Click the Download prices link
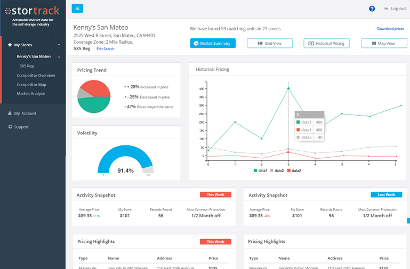Viewport: 410px width, 269px height. (390, 29)
